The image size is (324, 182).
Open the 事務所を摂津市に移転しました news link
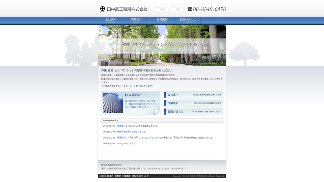pos(131,132)
